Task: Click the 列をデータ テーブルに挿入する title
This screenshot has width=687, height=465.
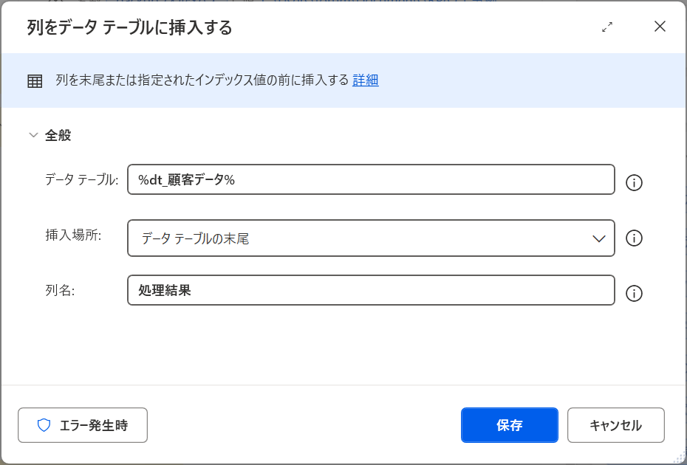Action: (130, 28)
